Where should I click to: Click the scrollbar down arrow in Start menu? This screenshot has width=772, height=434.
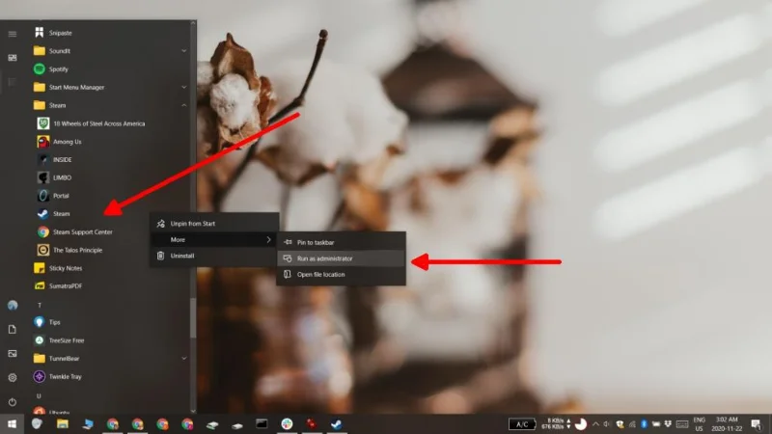click(x=193, y=411)
